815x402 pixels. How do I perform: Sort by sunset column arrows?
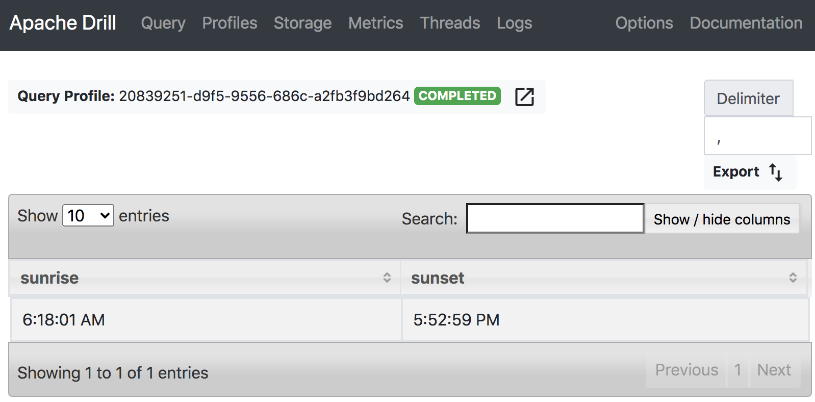tap(793, 278)
